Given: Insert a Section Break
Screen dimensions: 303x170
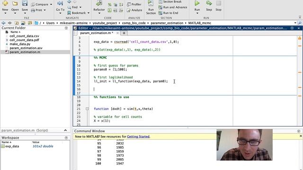Looking at the screenshot, I should (x=170, y=2).
